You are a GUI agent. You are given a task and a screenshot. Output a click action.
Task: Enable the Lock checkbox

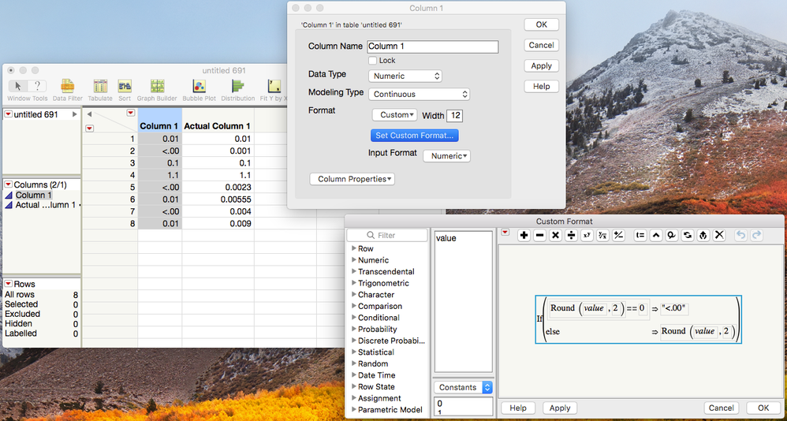pos(372,61)
